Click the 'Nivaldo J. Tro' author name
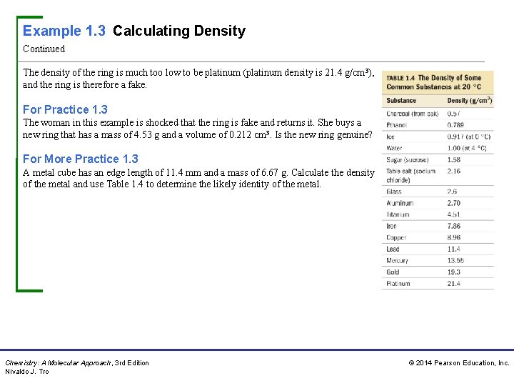514x386 pixels. click(27, 372)
